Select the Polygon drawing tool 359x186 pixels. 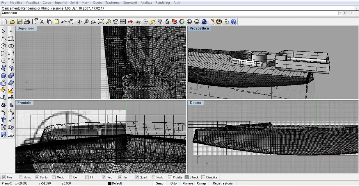click(3, 61)
